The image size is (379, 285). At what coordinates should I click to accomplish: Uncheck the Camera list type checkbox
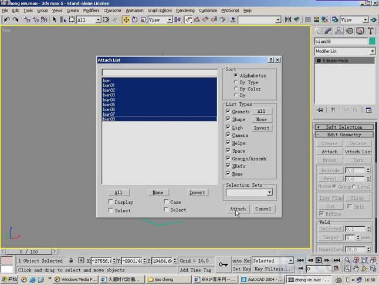228,135
